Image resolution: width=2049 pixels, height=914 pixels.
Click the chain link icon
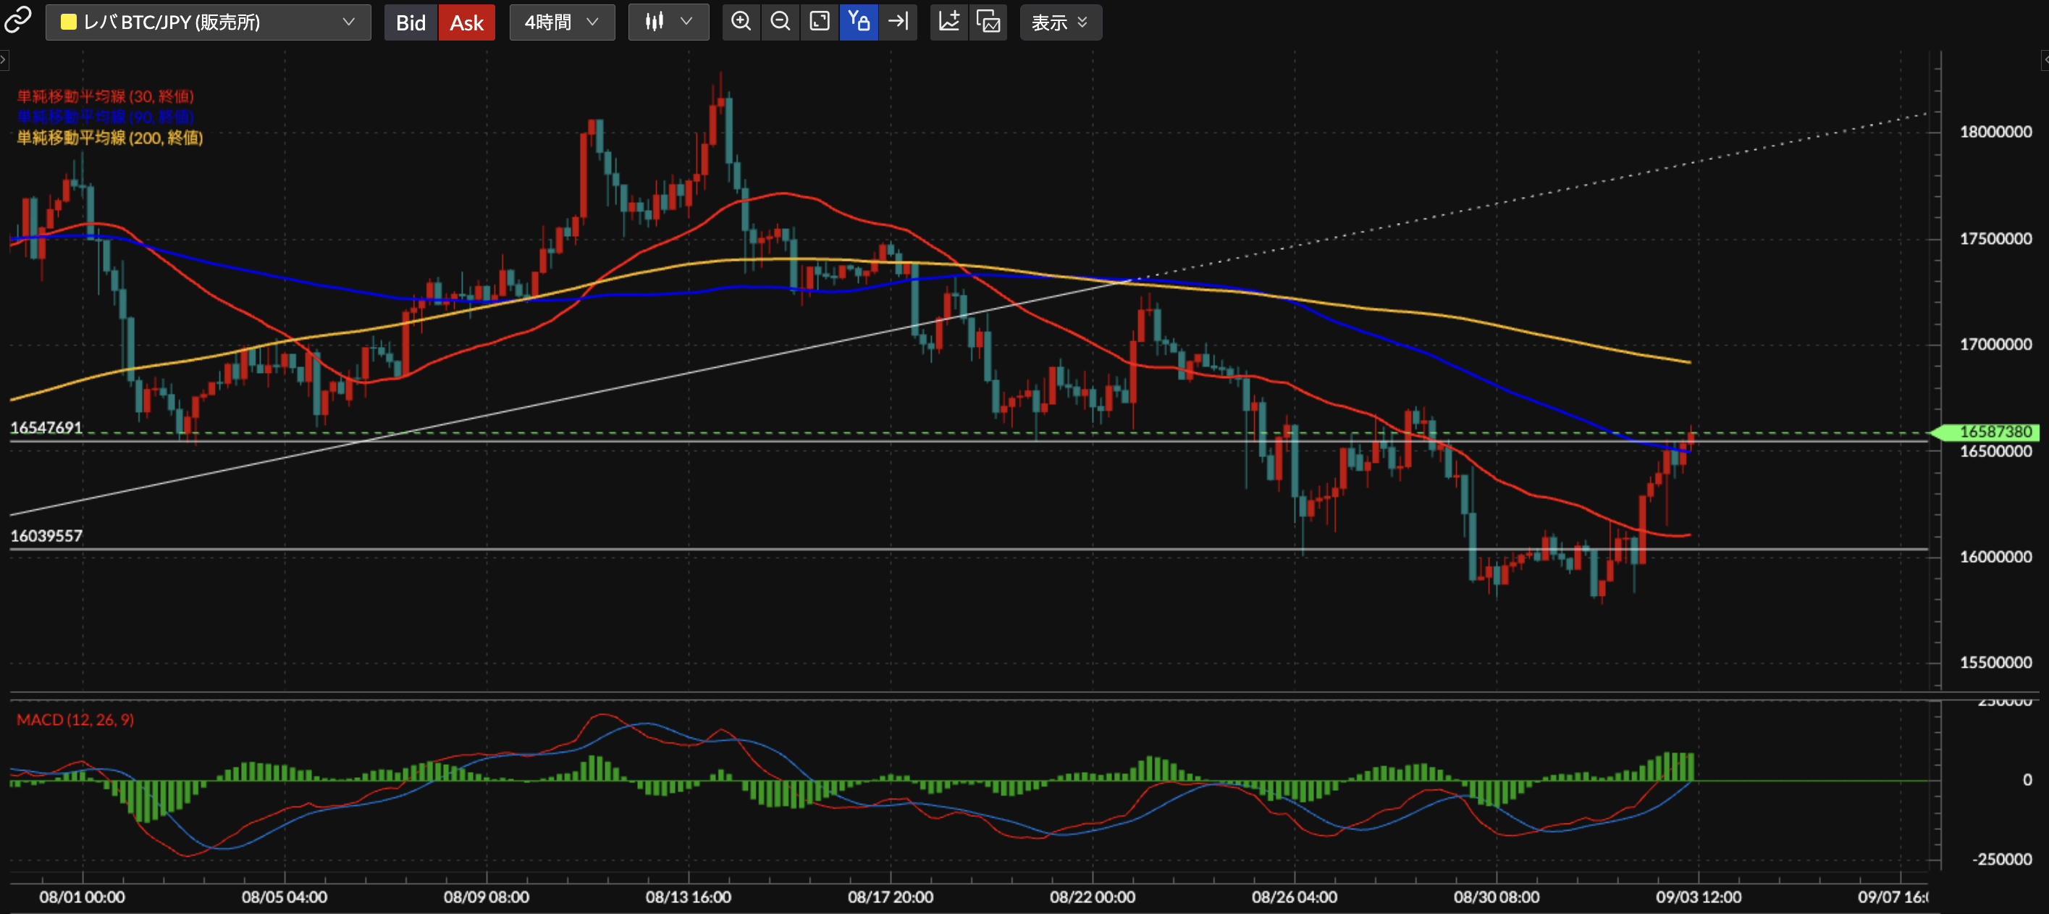click(x=17, y=21)
